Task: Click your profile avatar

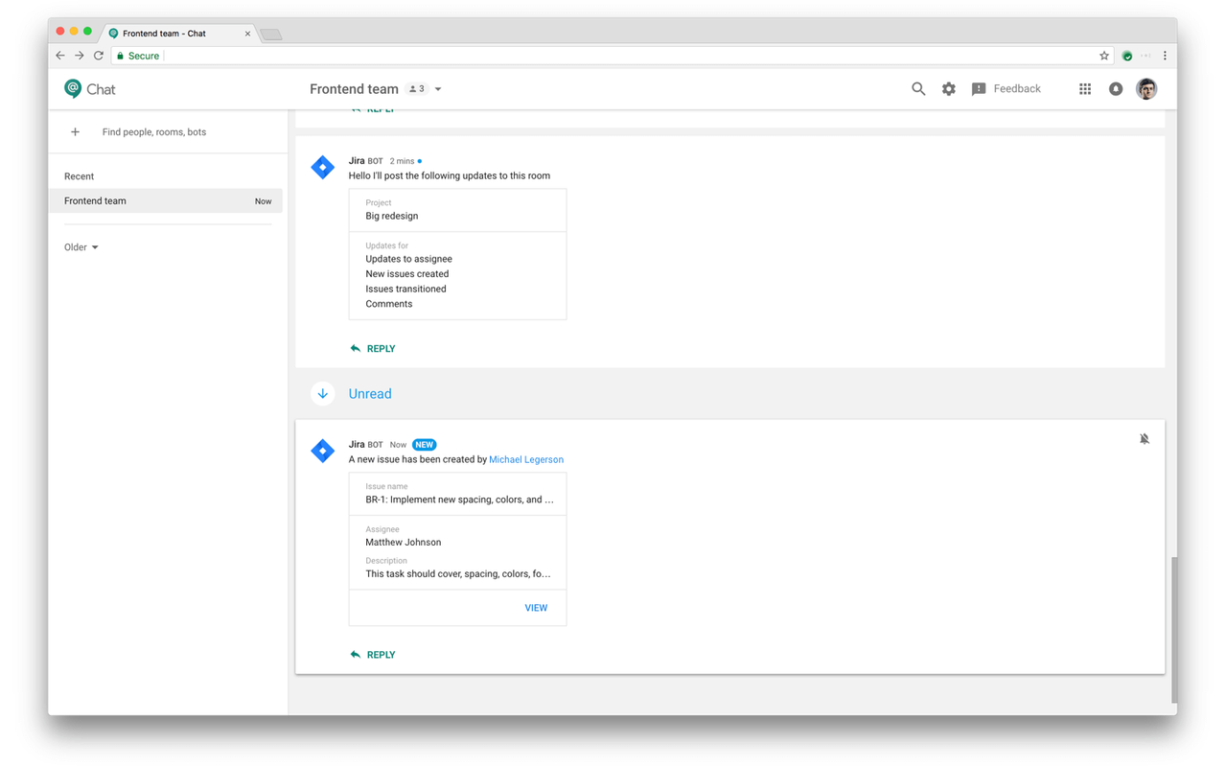Action: click(1146, 88)
